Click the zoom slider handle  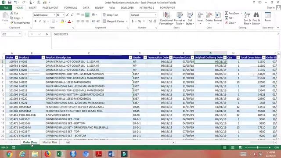pyautogui.click(x=258, y=147)
